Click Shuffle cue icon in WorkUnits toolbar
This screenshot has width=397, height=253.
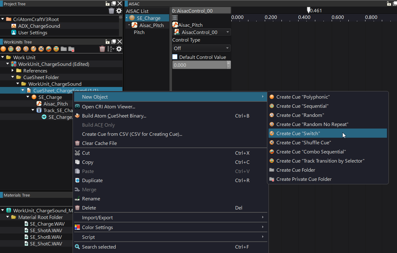pyautogui.click(x=41, y=49)
